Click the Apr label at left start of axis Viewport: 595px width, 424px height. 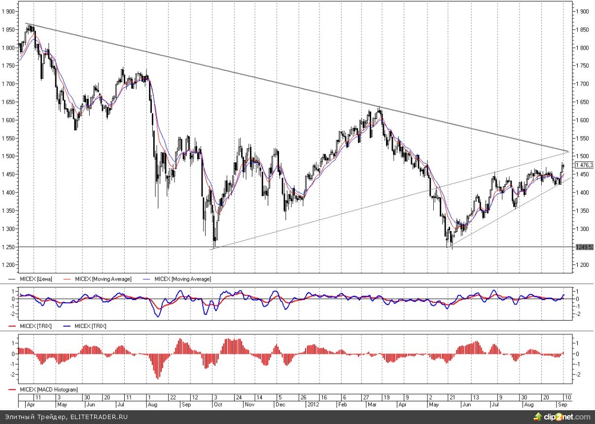coord(31,404)
